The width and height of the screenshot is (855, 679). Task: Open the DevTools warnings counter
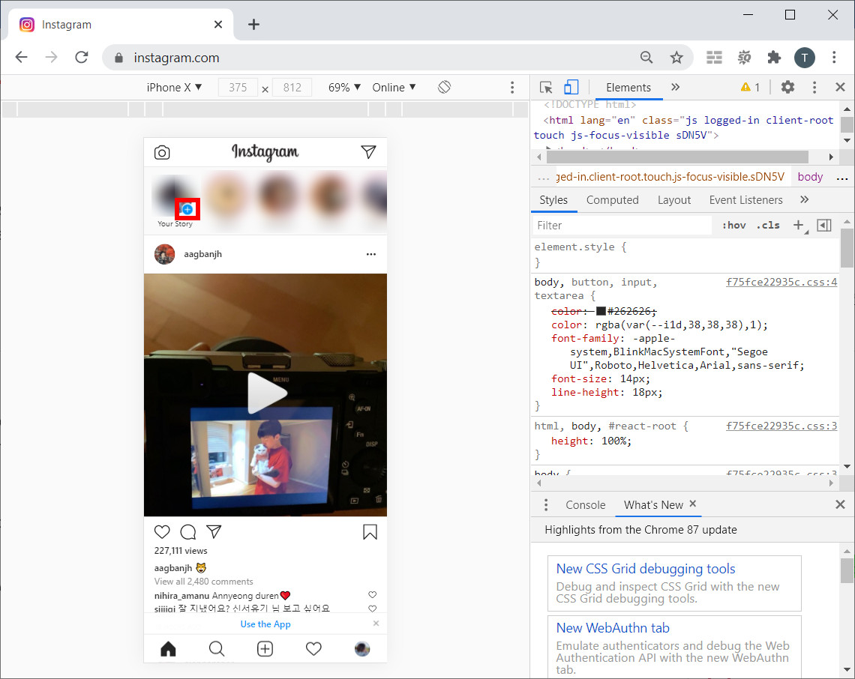point(750,87)
